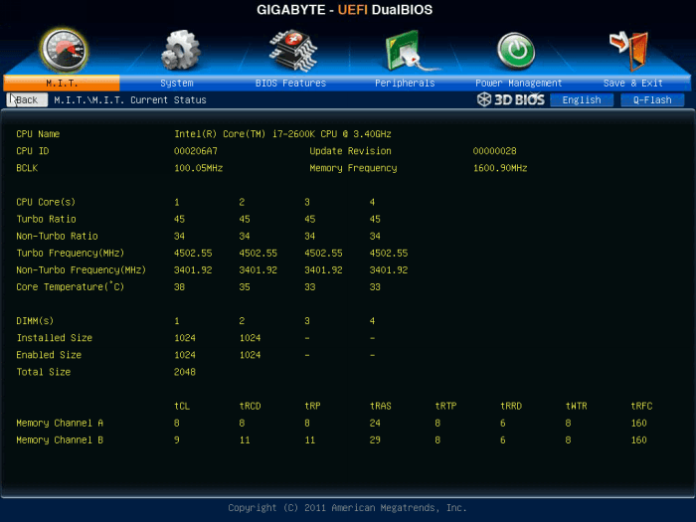Switch to the Peripherals tab
Screen dimensions: 696x522
(405, 83)
